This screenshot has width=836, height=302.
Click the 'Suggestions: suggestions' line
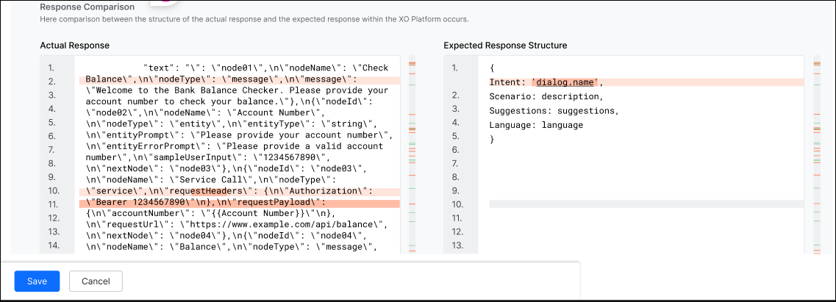[x=554, y=111]
